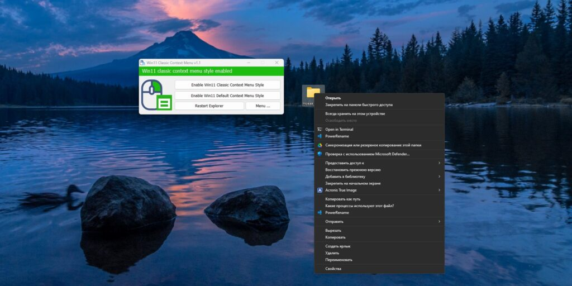Screen dimensions: 572x286
Task: Select the new folder icon on the desktop
Action: pos(313,93)
